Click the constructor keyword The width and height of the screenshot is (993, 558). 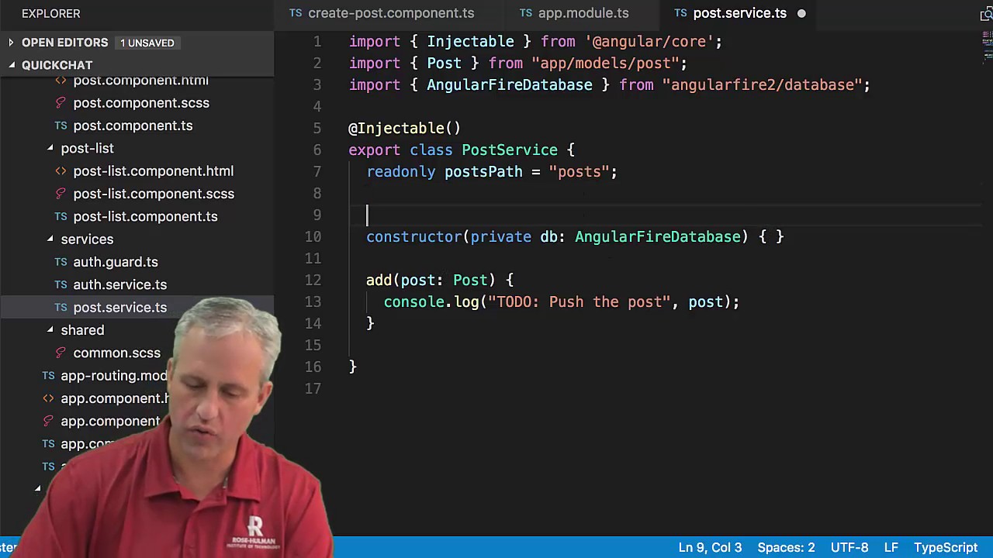tap(413, 236)
